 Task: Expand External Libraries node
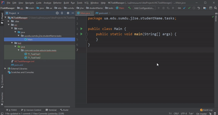(x=5, y=69)
